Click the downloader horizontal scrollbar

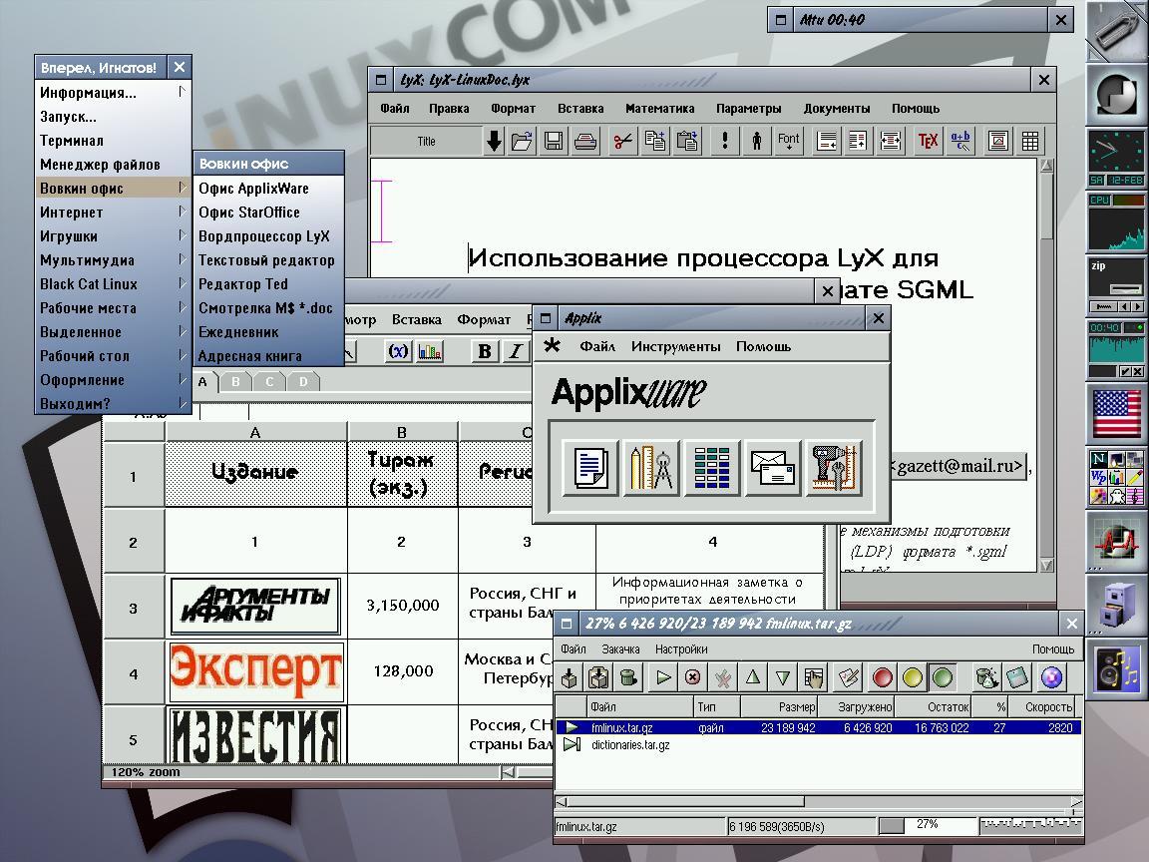pyautogui.click(x=819, y=802)
